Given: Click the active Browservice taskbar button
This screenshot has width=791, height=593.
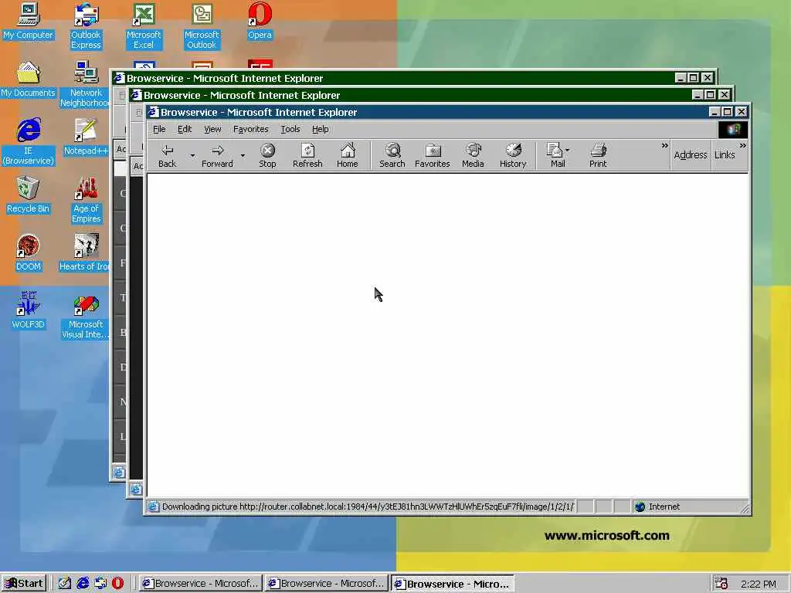Looking at the screenshot, I should (453, 584).
